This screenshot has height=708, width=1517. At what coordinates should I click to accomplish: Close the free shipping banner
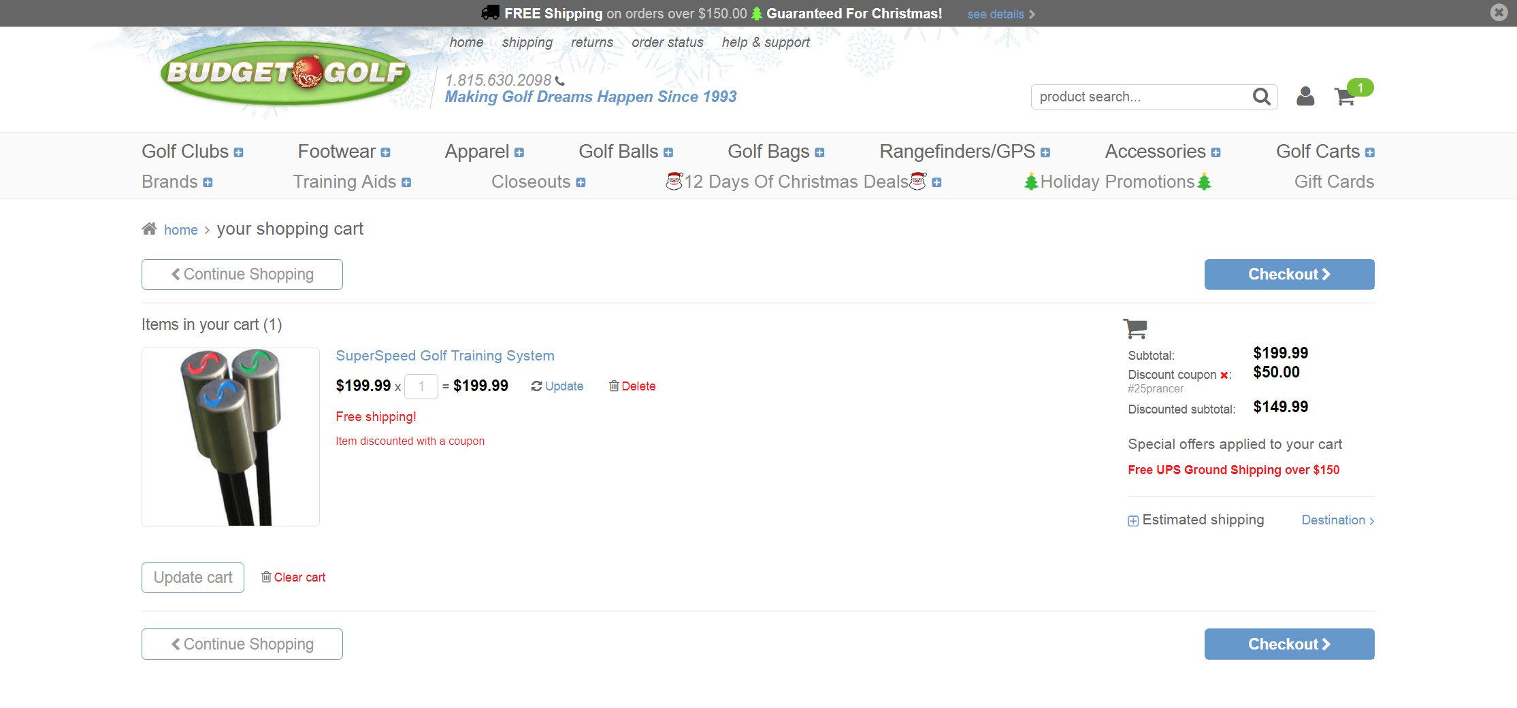pyautogui.click(x=1498, y=12)
